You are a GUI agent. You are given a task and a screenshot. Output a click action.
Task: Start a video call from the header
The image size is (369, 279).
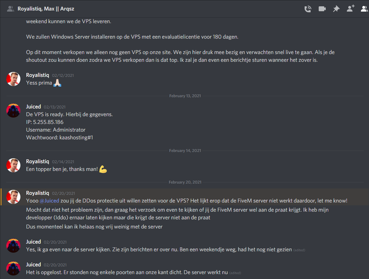(x=322, y=9)
